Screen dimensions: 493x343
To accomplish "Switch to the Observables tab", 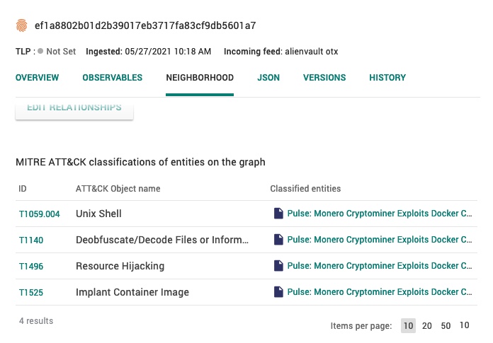I will coord(112,78).
